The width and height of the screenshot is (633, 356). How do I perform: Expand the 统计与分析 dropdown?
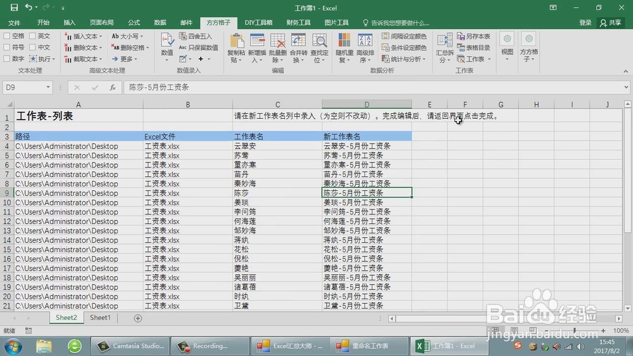tap(424, 59)
